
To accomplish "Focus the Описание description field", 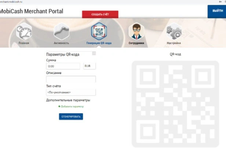I will pyautogui.click(x=71, y=79).
